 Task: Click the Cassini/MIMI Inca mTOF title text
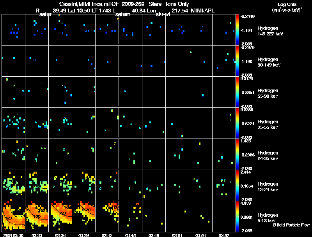pyautogui.click(x=89, y=4)
